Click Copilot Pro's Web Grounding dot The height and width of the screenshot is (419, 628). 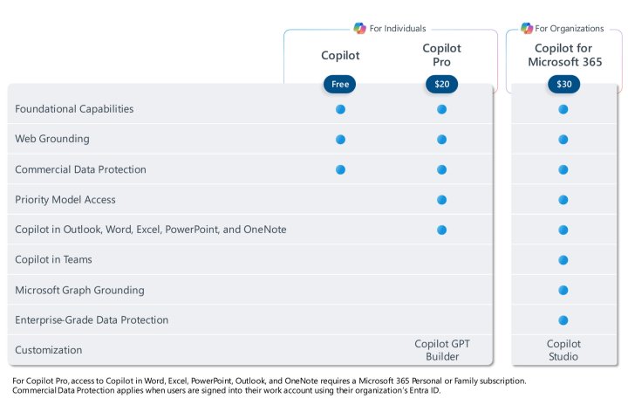441,140
